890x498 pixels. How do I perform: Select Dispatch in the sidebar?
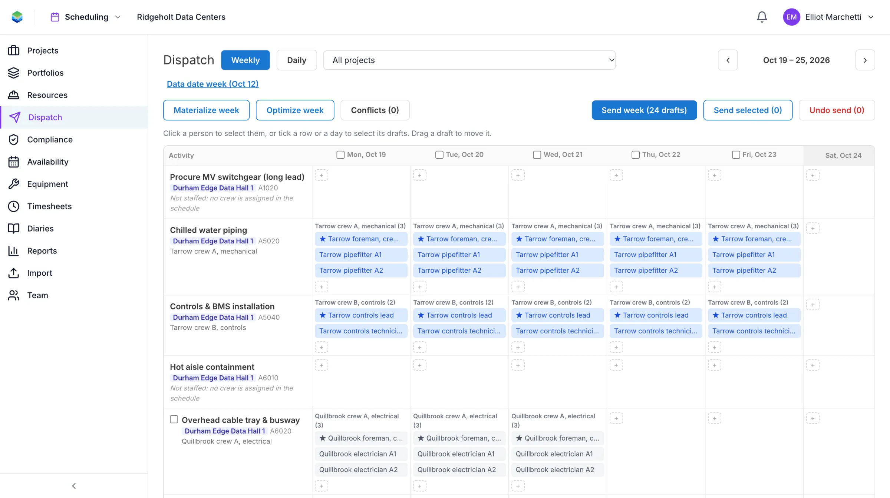click(74, 117)
